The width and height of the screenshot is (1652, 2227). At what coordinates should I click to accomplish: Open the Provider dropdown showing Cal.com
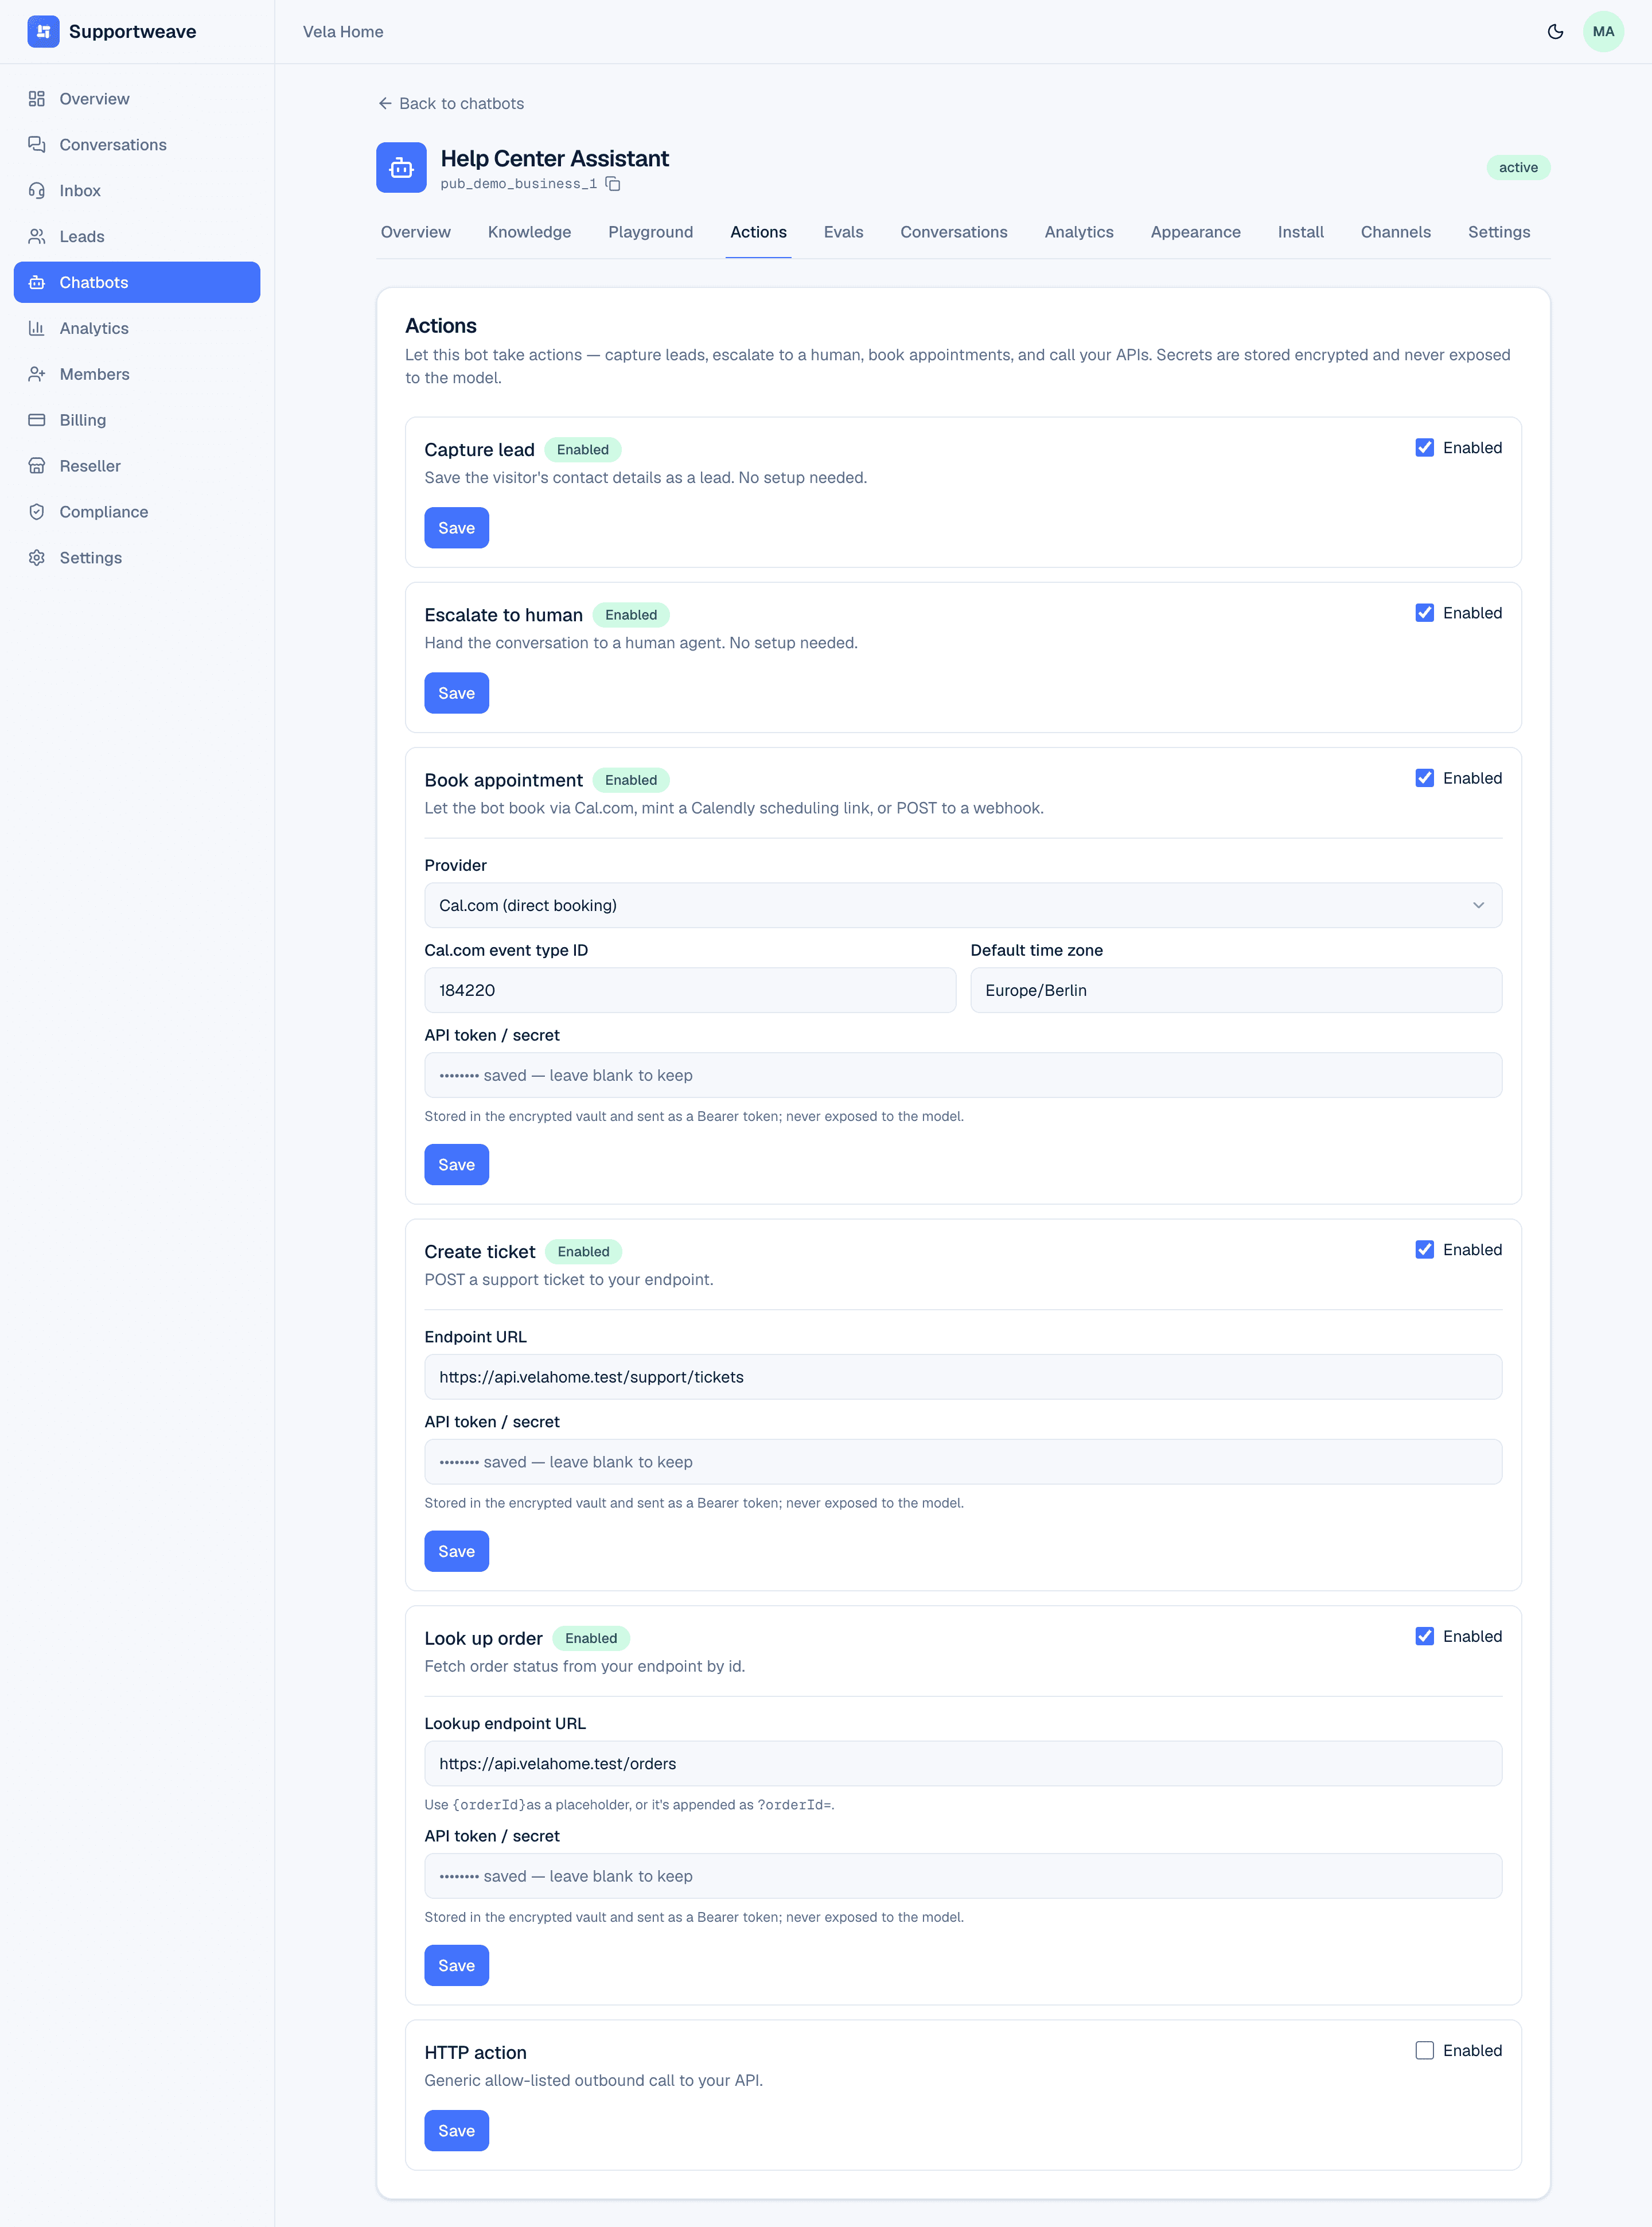[x=963, y=905]
